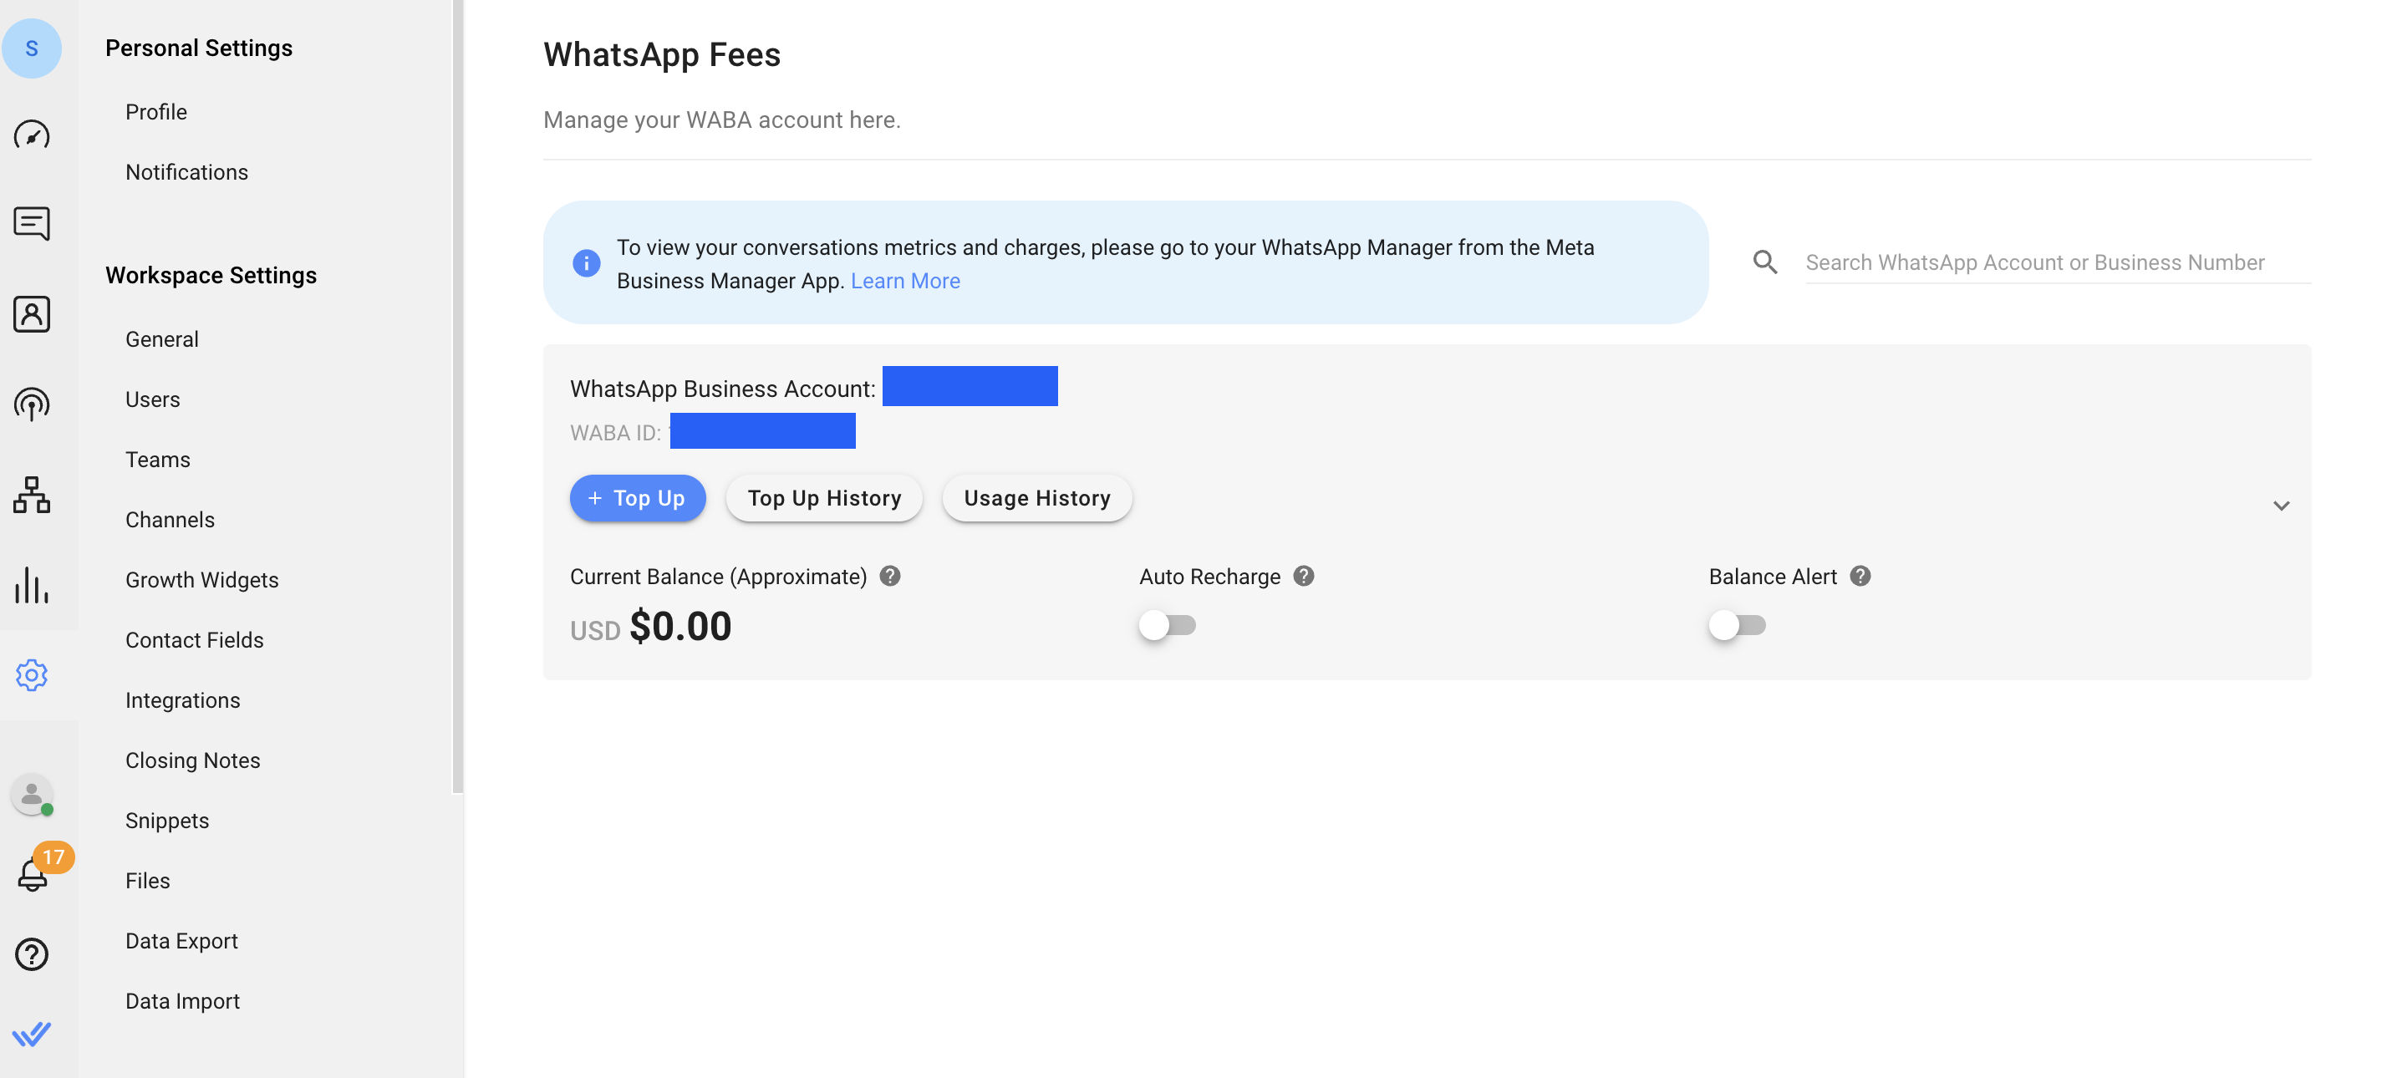
Task: Enable the Auto Recharge toggle
Action: pos(1168,626)
